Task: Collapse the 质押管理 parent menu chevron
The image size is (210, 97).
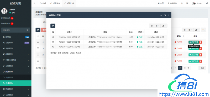Action: pos(28,72)
